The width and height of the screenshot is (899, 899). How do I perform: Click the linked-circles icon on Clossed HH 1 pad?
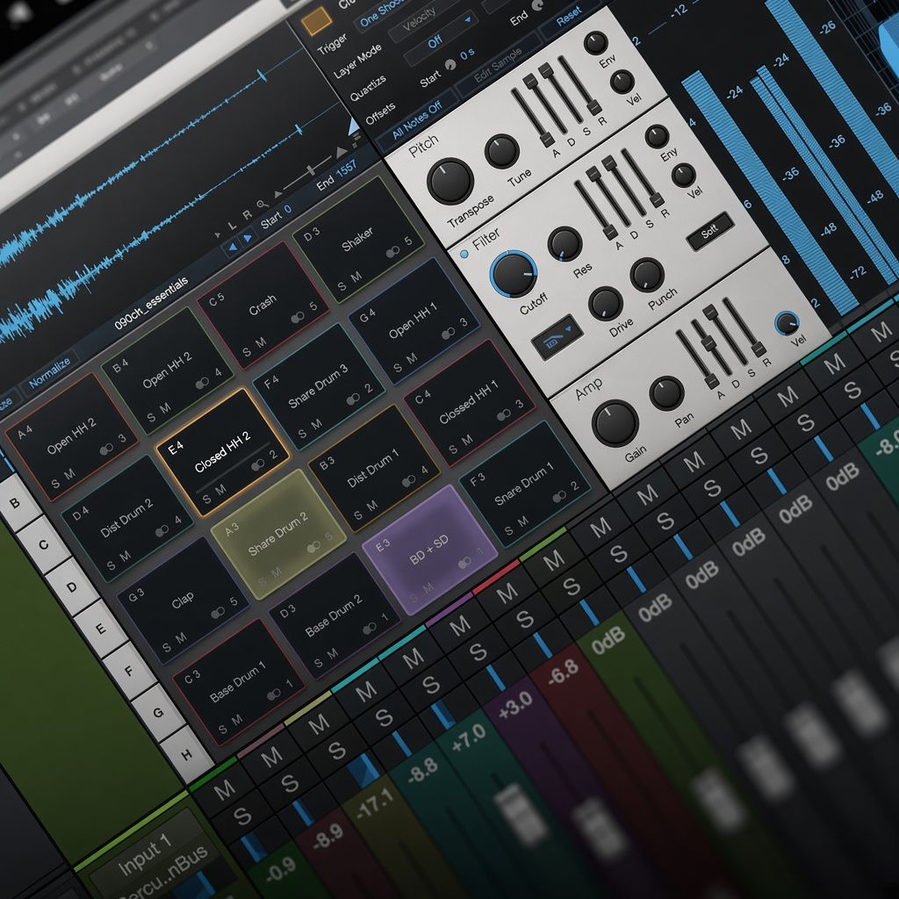click(x=504, y=414)
